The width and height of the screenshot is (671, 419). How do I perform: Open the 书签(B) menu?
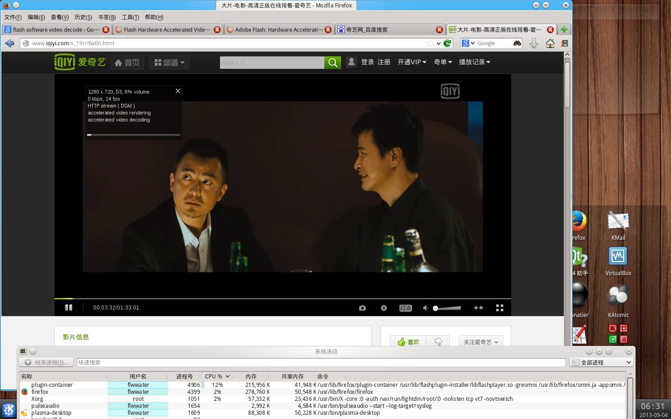pos(107,17)
